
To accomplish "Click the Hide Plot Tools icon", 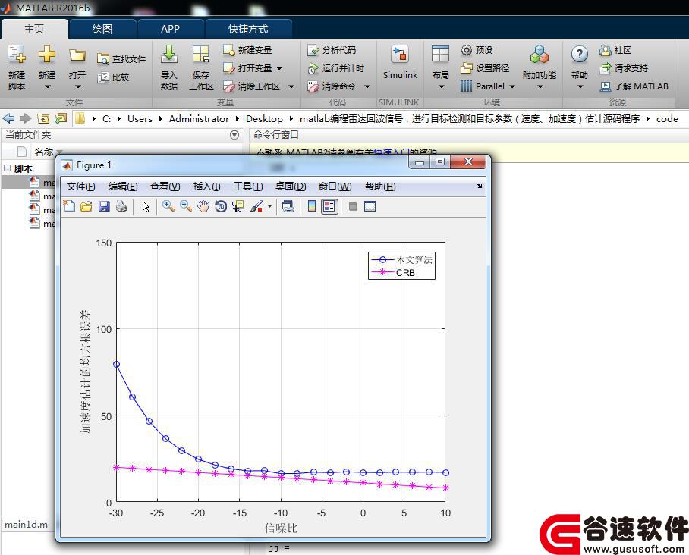I will click(353, 206).
